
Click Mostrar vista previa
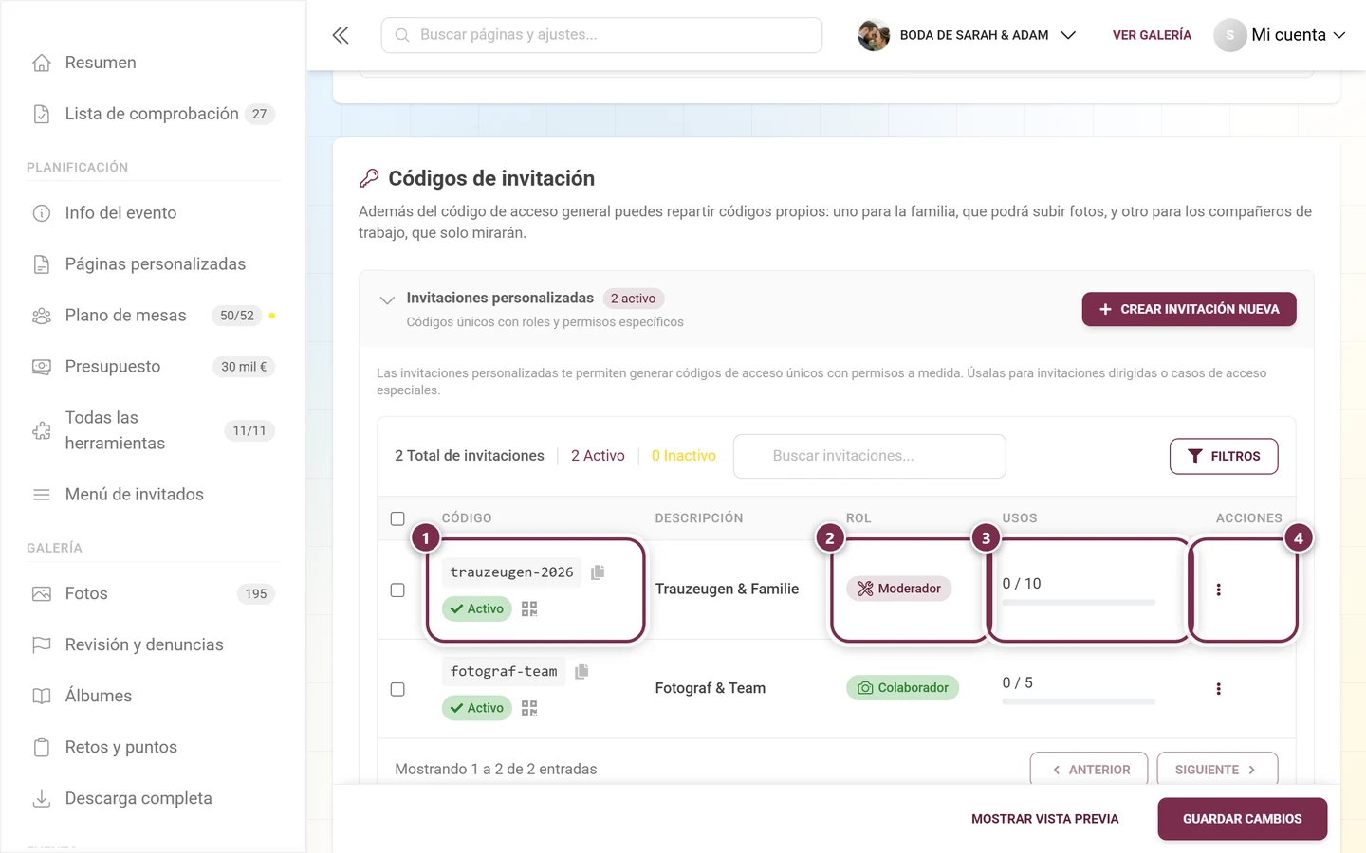(x=1045, y=819)
